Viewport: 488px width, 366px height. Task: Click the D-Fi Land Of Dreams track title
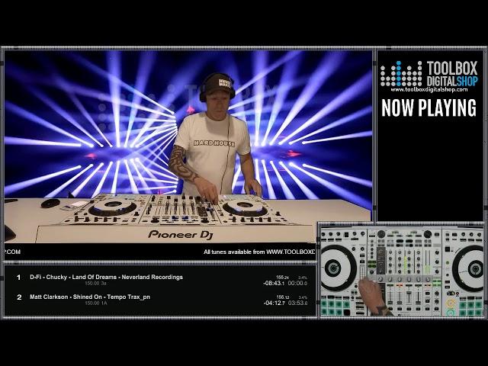pos(106,278)
